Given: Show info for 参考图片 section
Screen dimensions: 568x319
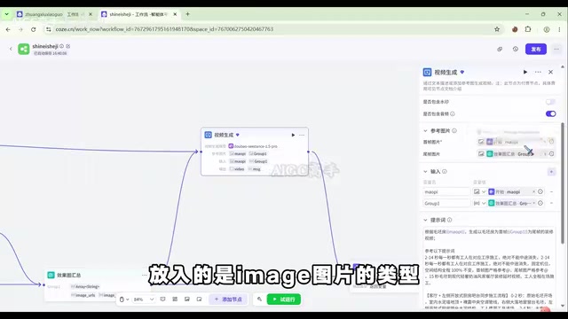Looking at the screenshot, I should (x=454, y=131).
